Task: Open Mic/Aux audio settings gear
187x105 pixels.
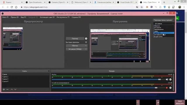Action: (170, 79)
